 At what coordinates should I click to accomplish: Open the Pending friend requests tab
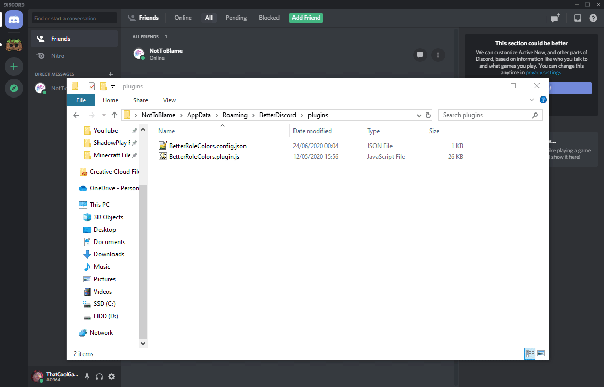pos(236,18)
